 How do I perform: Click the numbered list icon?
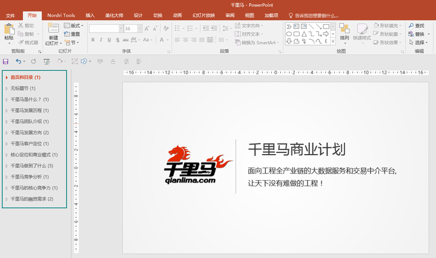(x=190, y=28)
